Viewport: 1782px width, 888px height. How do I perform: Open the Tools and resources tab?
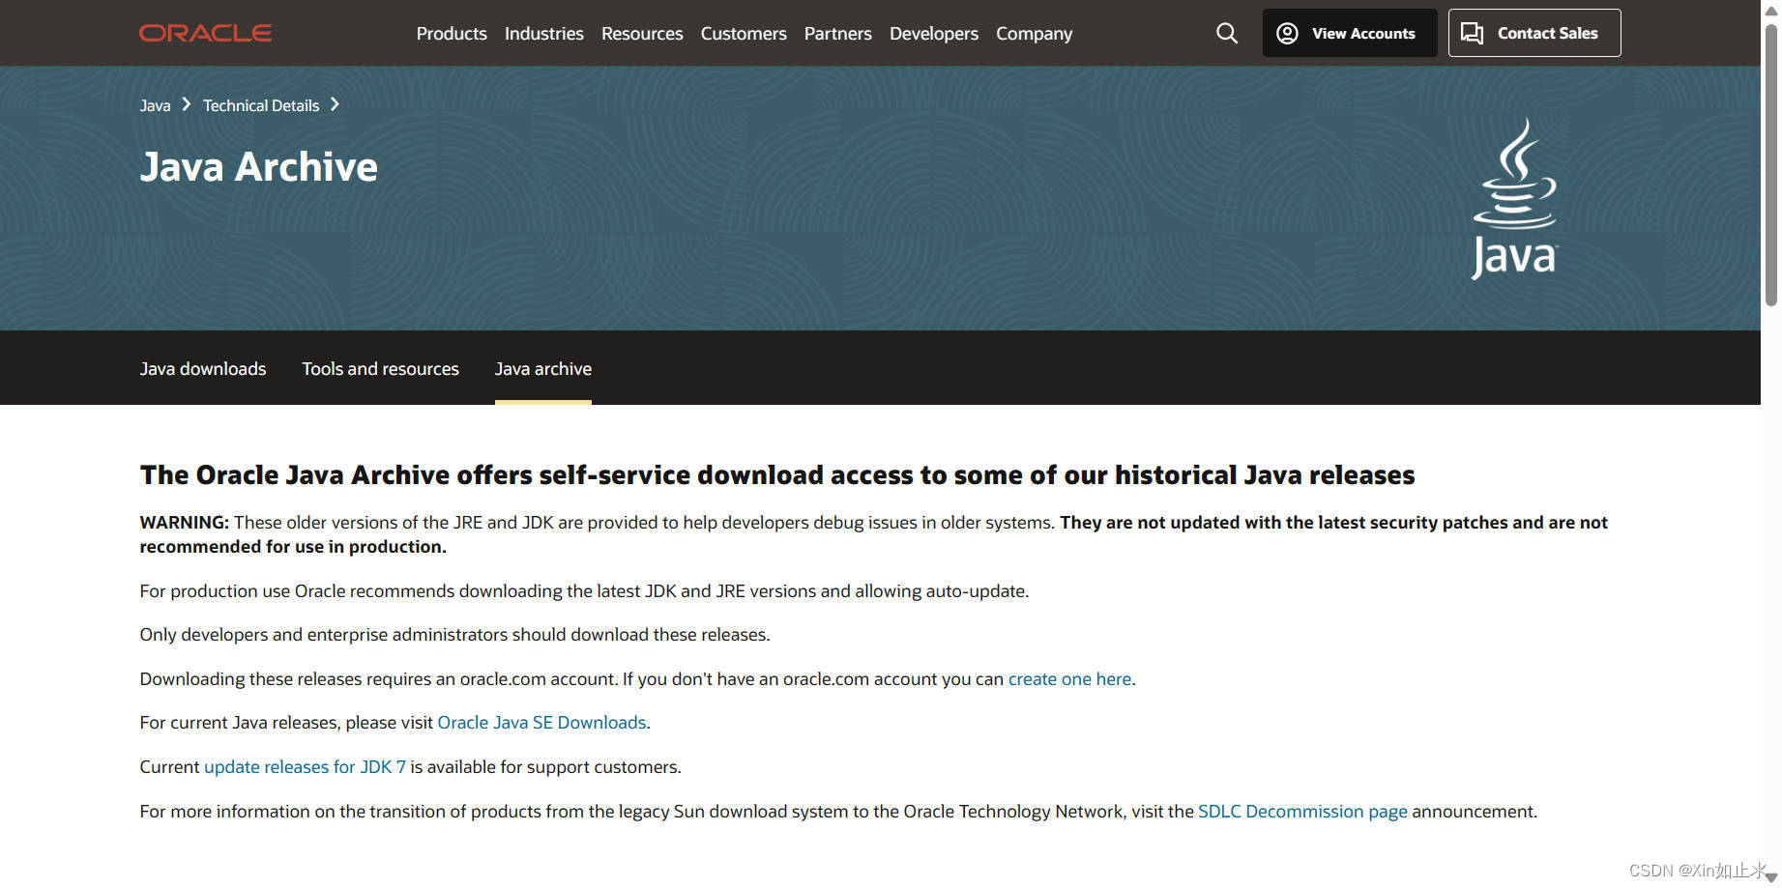[x=380, y=368]
